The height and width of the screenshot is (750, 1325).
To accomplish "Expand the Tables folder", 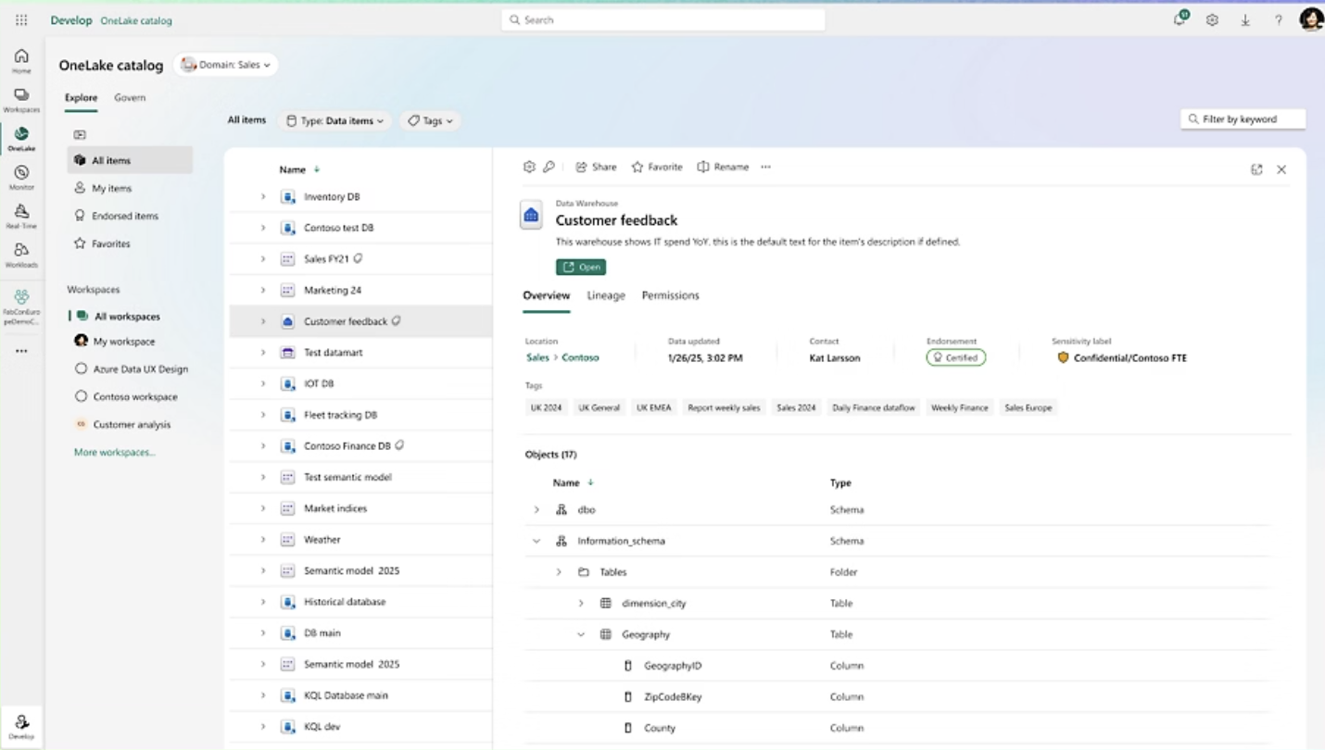I will pyautogui.click(x=559, y=572).
